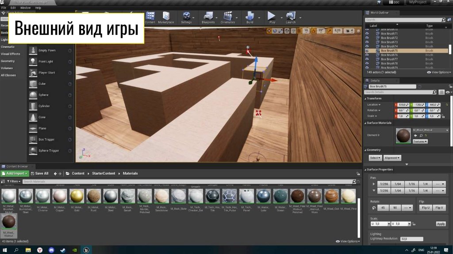This screenshot has width=453, height=254.
Task: Click the Flip U button
Action: tap(426, 208)
